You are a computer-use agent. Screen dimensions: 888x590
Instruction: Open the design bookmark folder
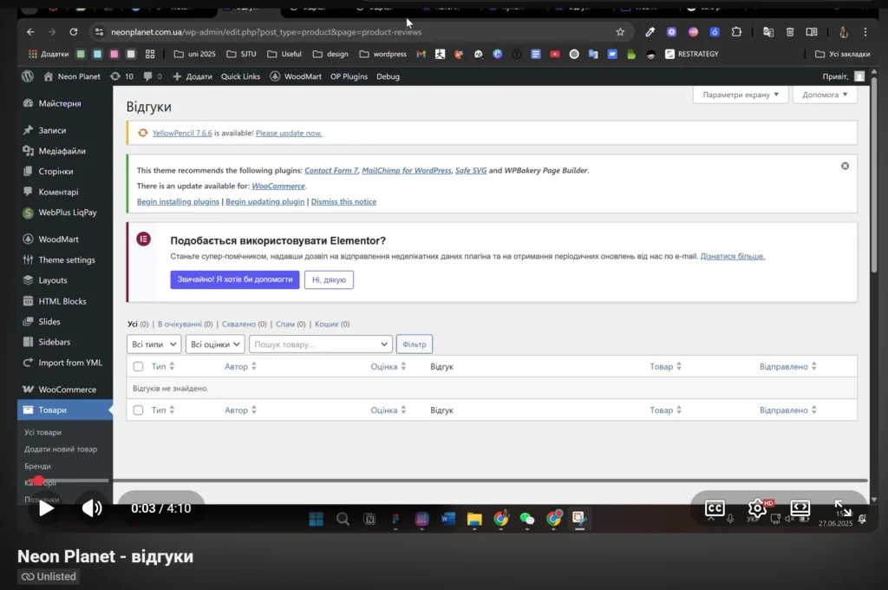330,54
